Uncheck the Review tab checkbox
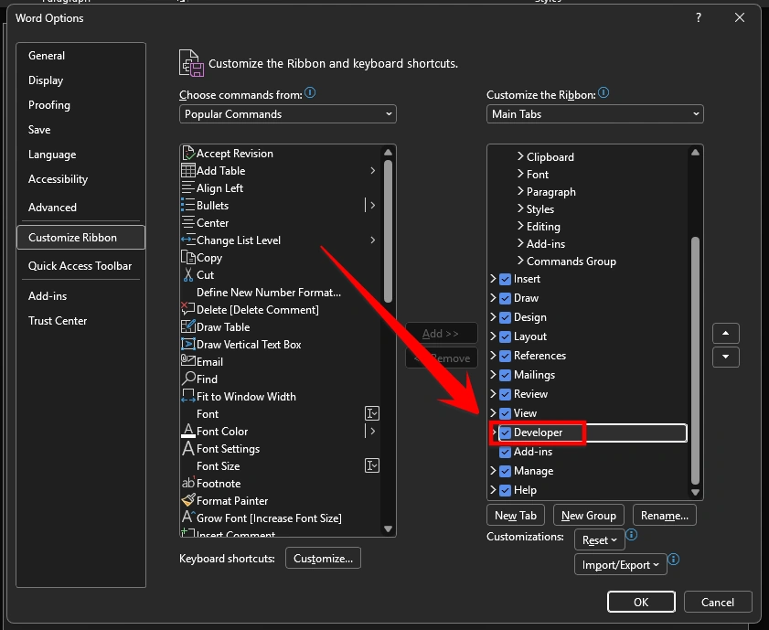The height and width of the screenshot is (630, 769). point(505,394)
